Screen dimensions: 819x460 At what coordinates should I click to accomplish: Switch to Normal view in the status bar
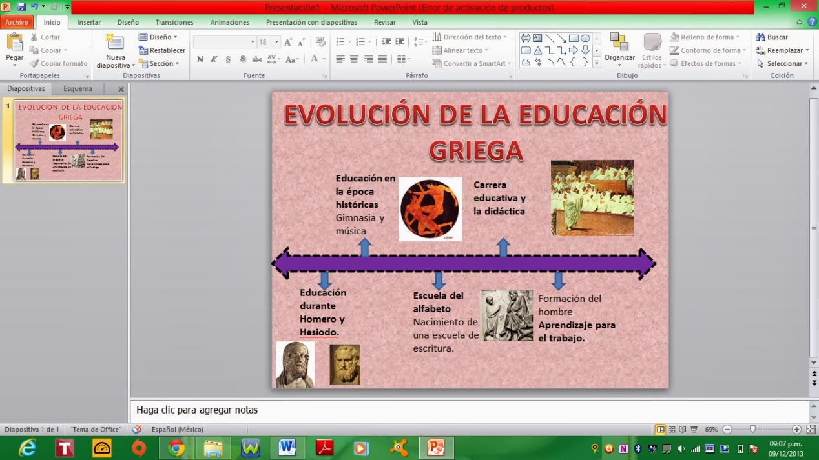tap(660, 429)
